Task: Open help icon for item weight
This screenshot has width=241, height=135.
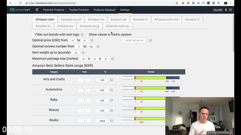Action: [x=83, y=52]
